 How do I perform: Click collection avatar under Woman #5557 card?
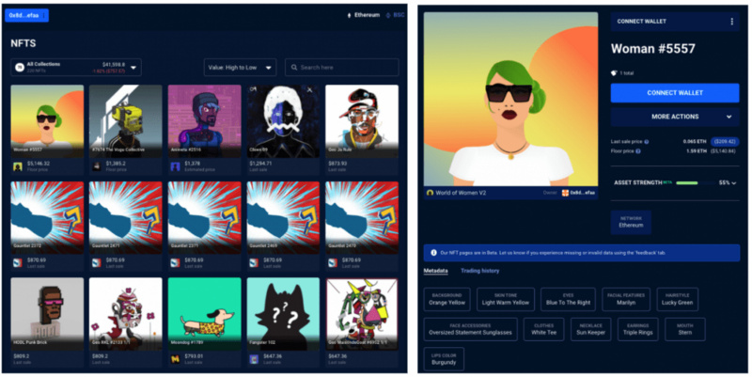18,166
